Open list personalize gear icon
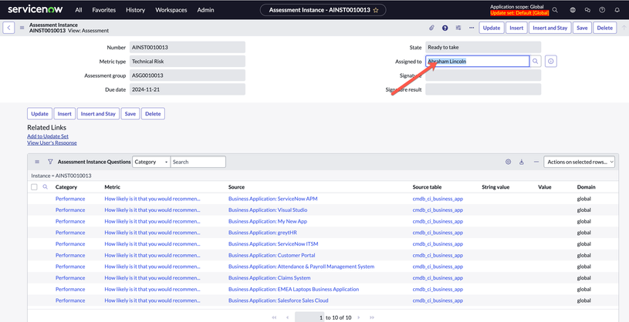The image size is (629, 322). (x=509, y=162)
